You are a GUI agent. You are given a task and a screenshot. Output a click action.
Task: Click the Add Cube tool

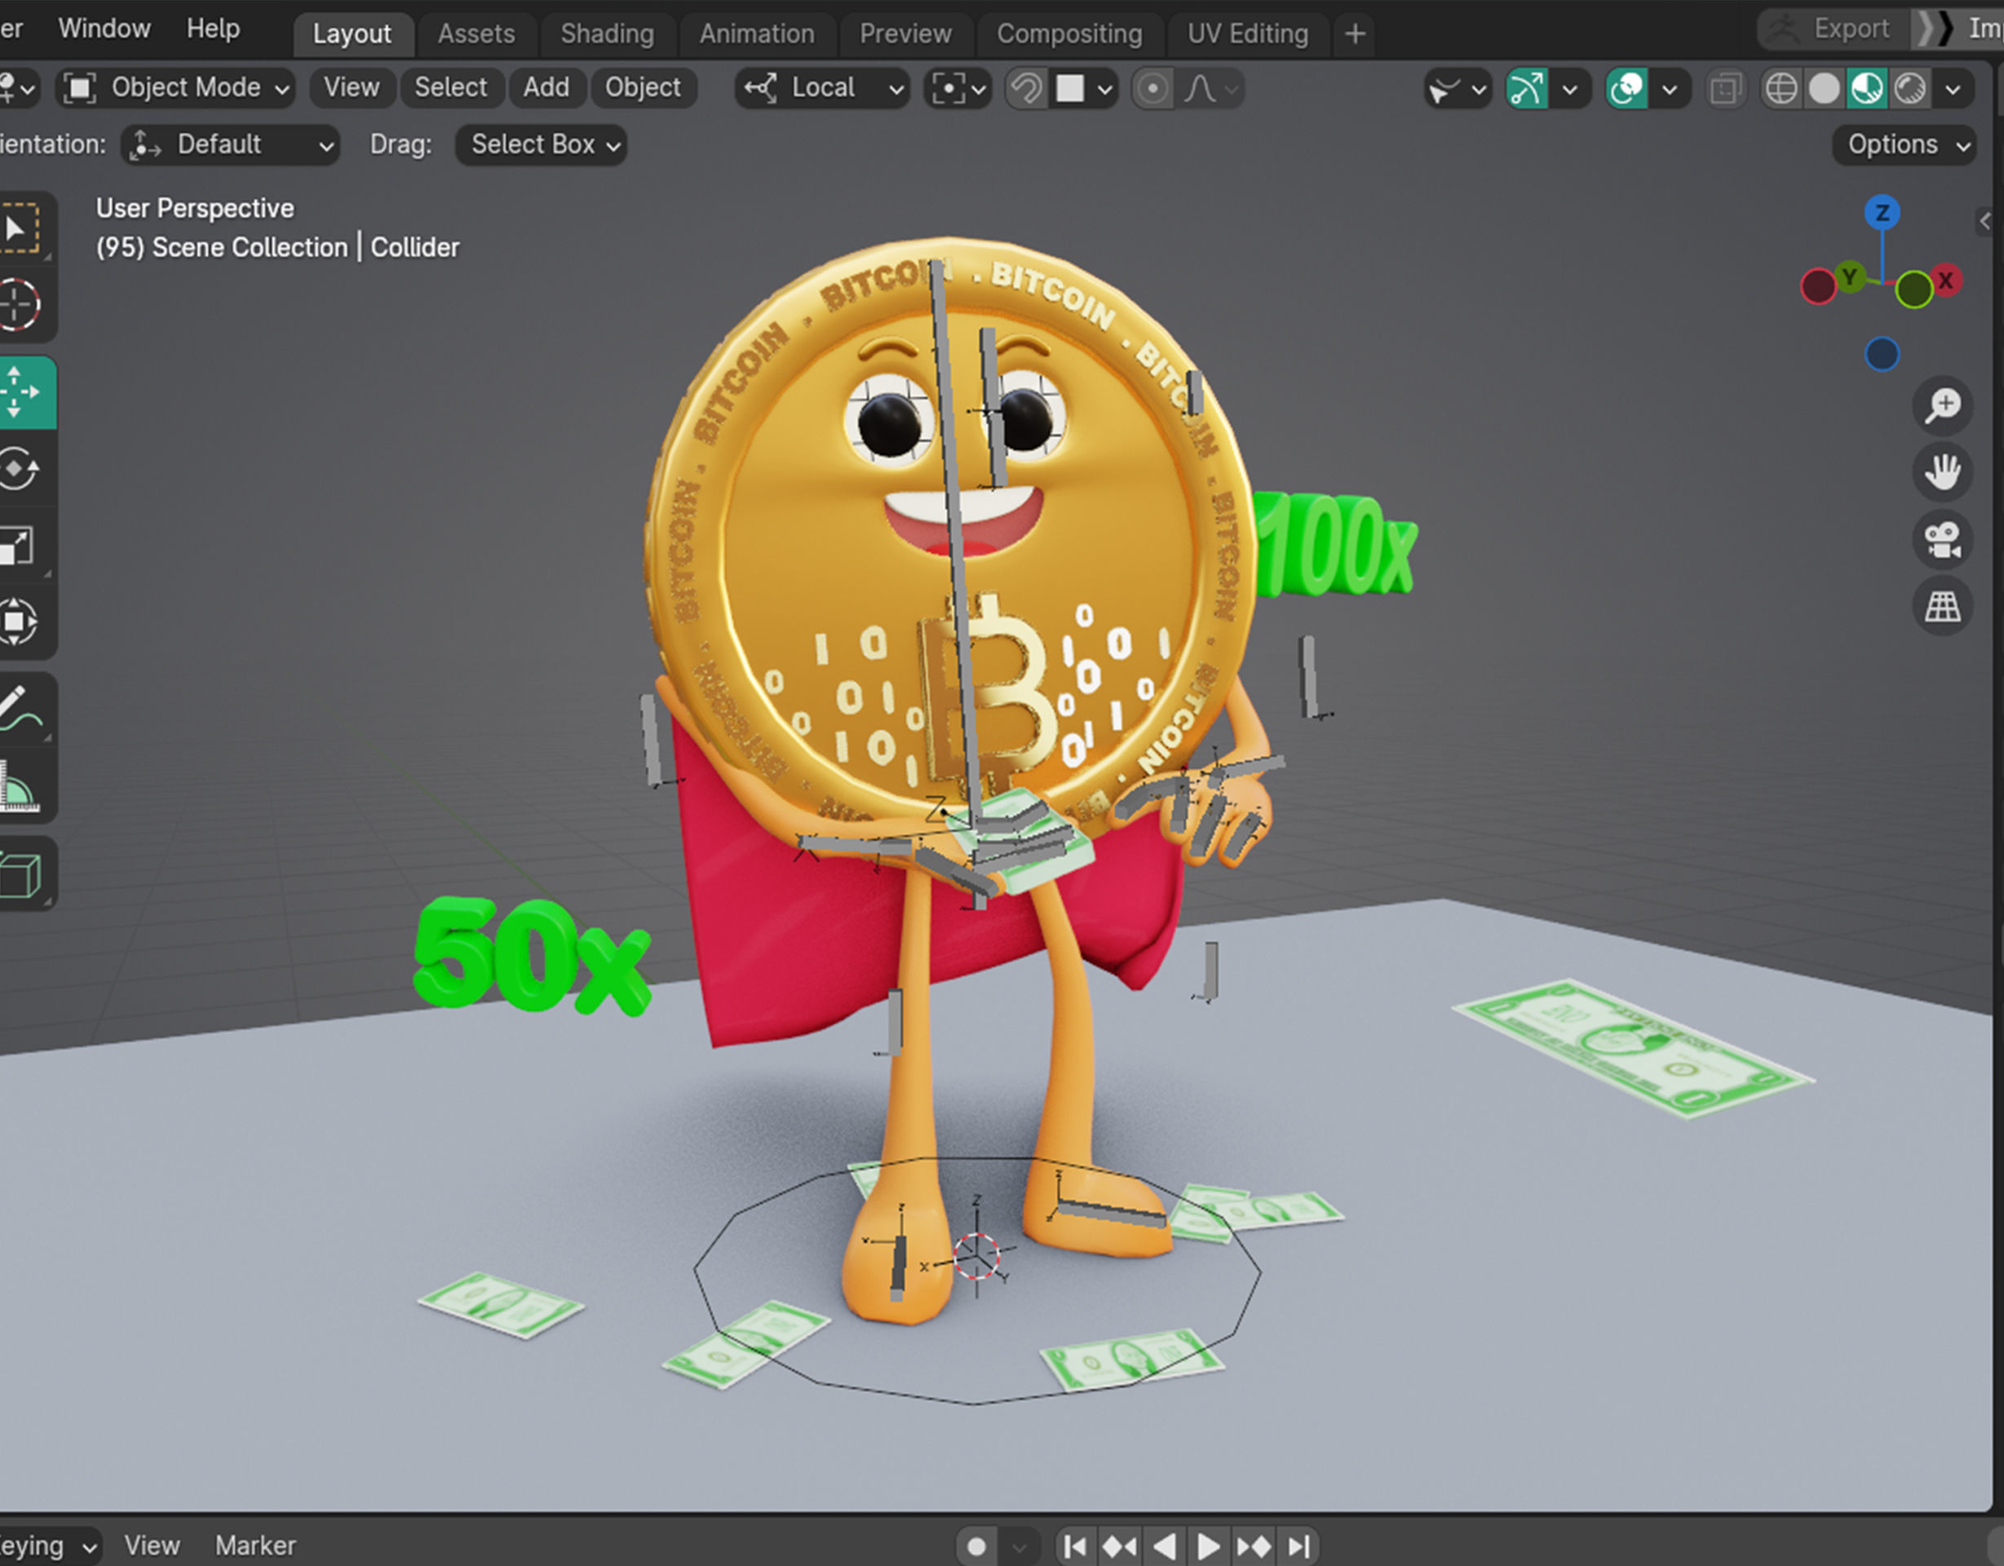pos(20,874)
